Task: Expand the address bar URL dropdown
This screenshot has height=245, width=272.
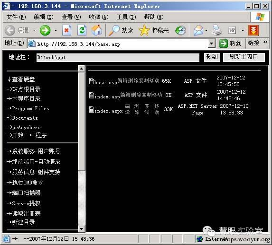Action: click(x=211, y=44)
